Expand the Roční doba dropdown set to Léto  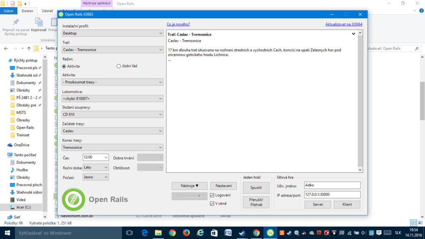95,168
